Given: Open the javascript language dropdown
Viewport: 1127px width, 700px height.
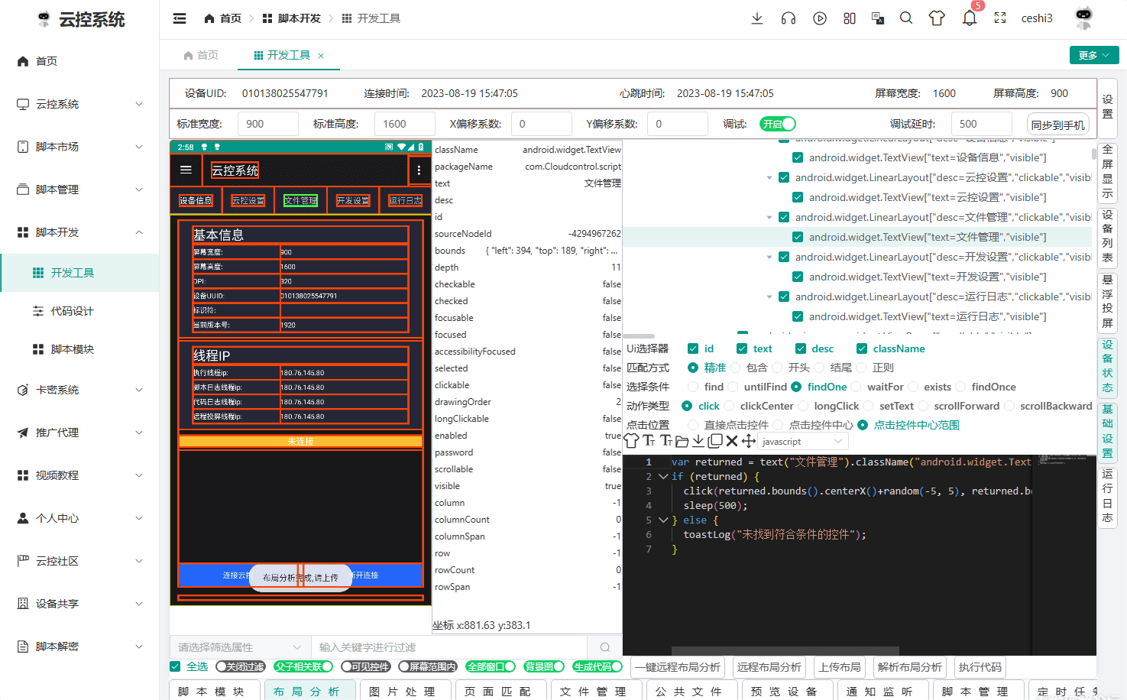Looking at the screenshot, I should tap(803, 442).
